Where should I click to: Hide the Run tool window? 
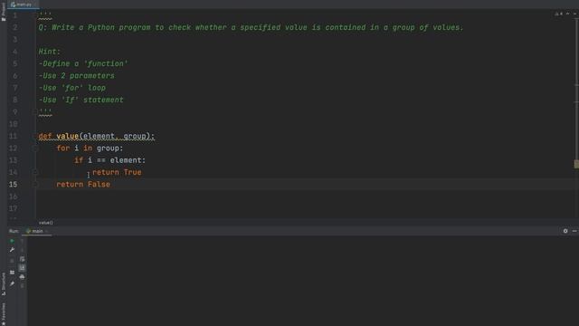(574, 231)
